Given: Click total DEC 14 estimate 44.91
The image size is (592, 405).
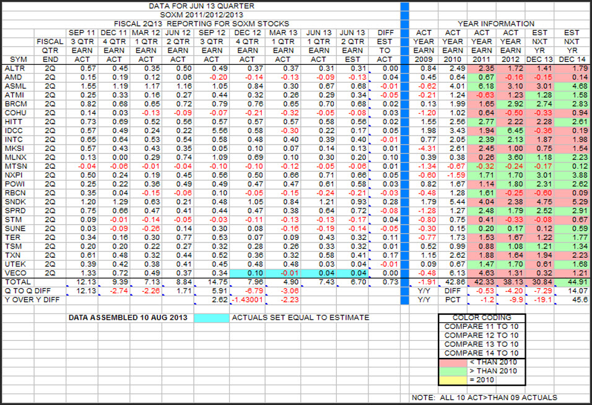Looking at the screenshot, I should [572, 282].
